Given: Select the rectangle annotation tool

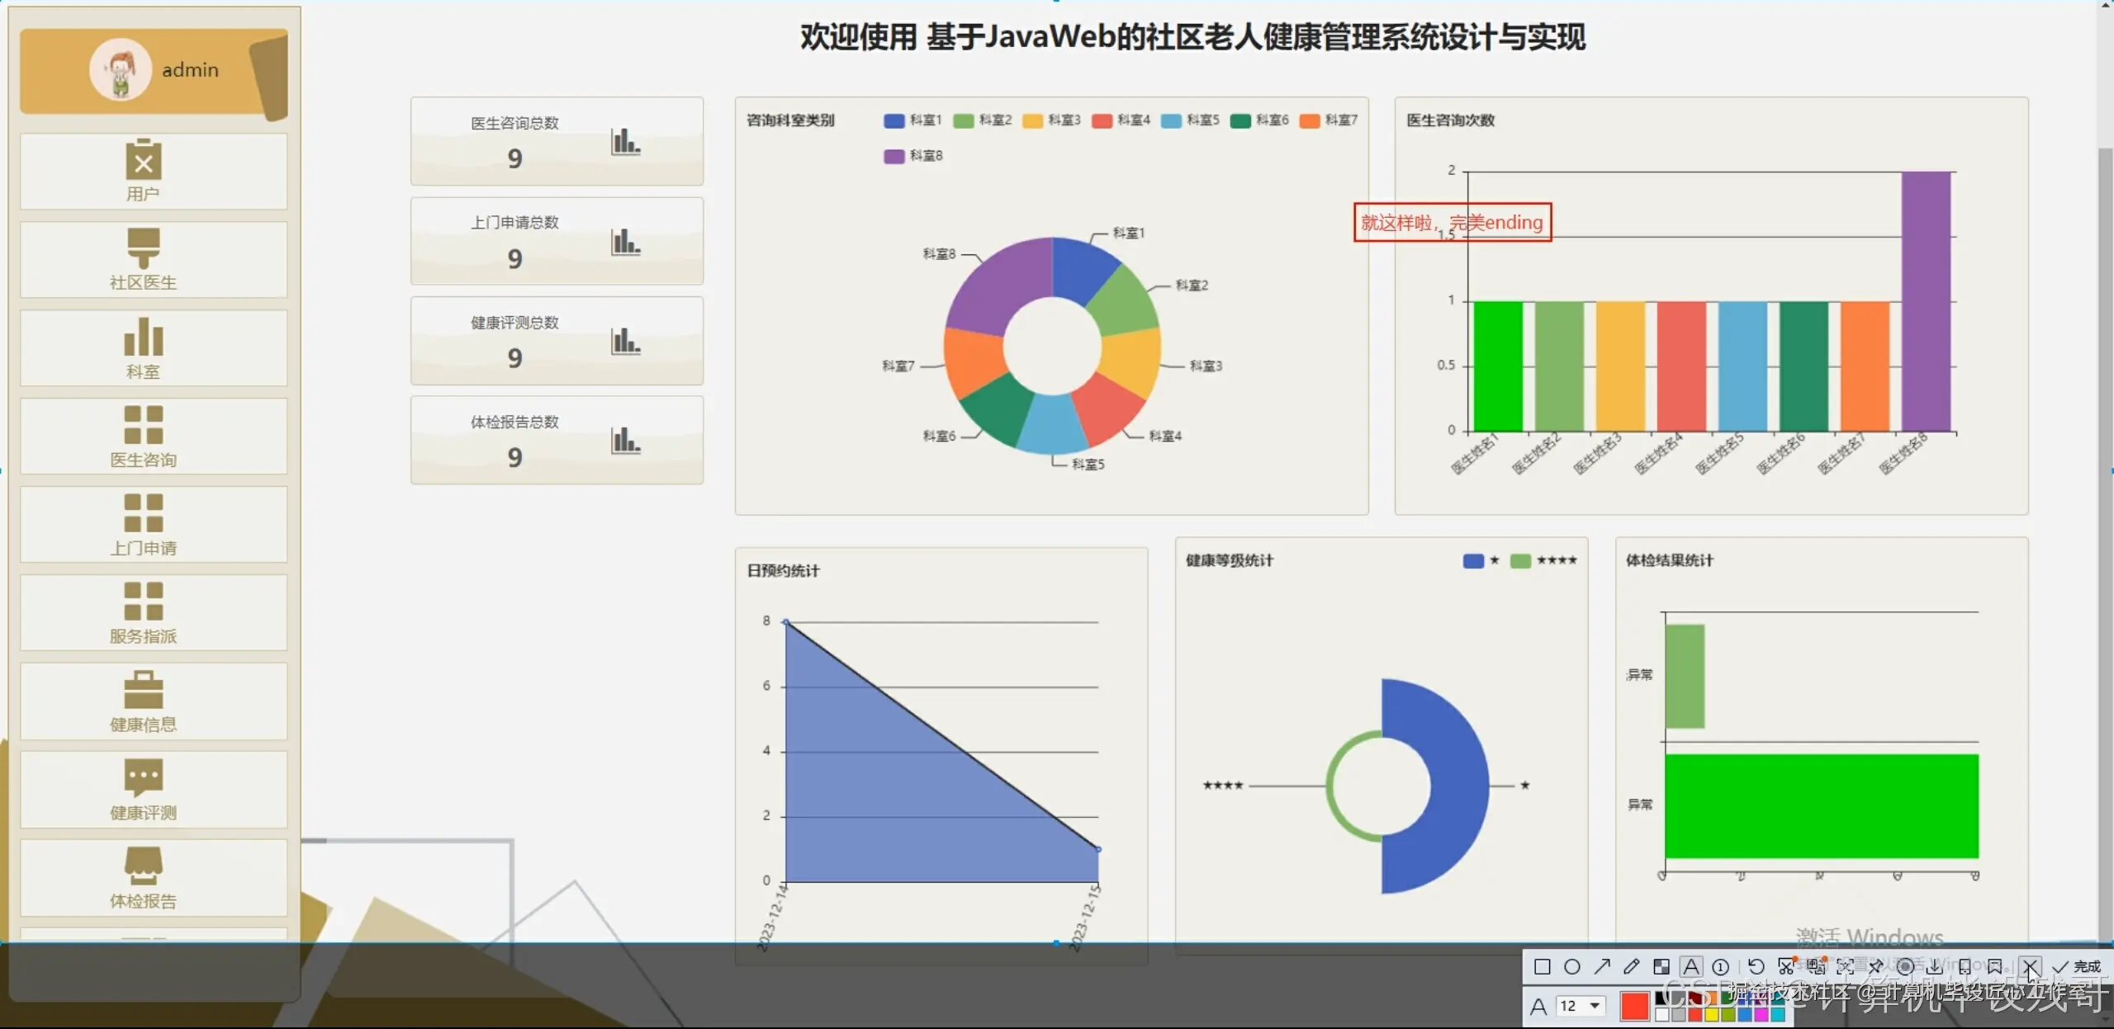Looking at the screenshot, I should coord(1542,966).
